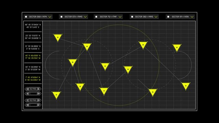Expand the Sector 712-//TMF chevron

coord(120,17)
